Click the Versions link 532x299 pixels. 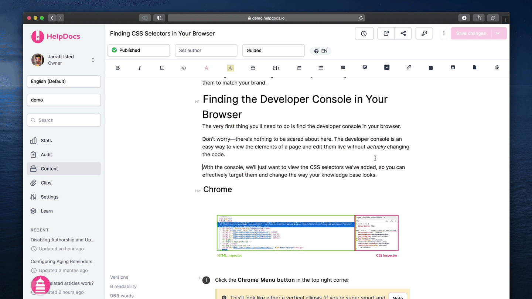119,277
